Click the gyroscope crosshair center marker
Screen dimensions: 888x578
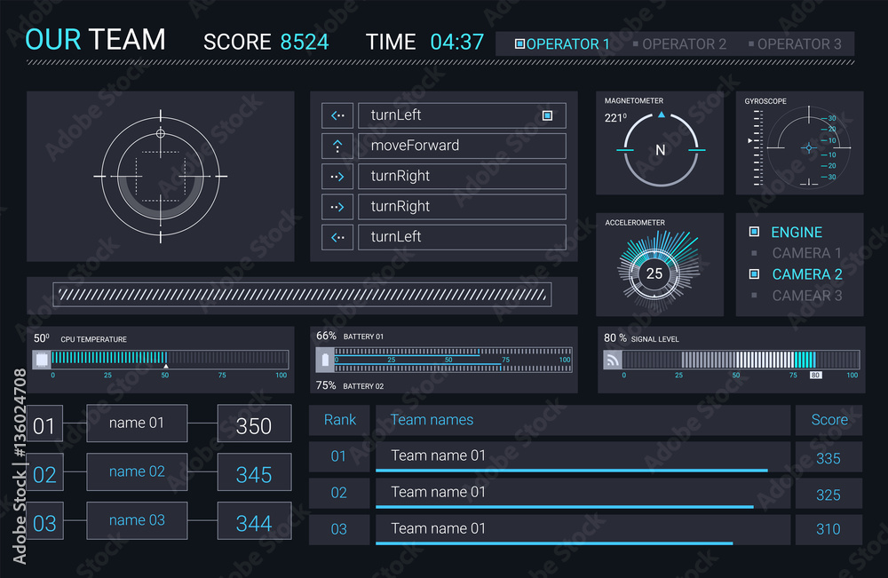click(809, 147)
